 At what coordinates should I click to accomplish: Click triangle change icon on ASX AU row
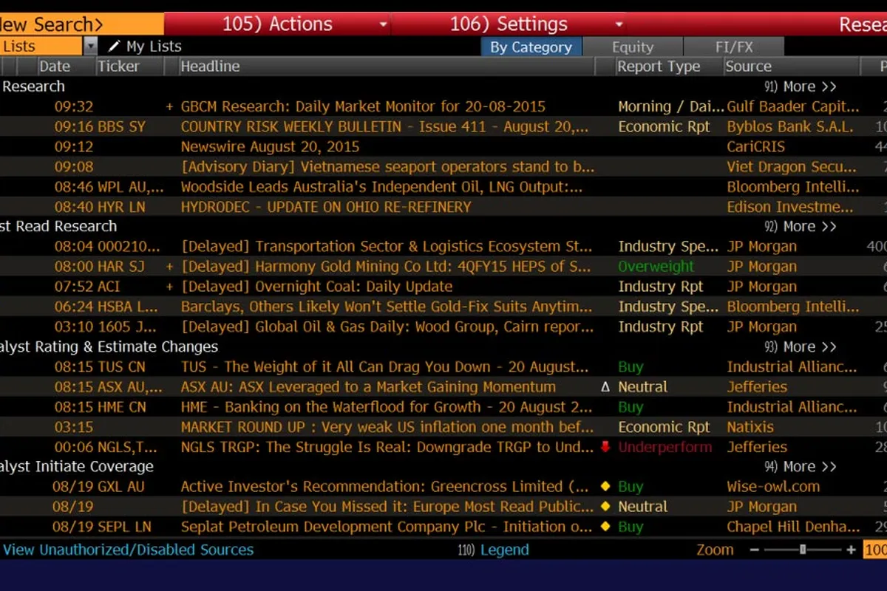coord(606,387)
